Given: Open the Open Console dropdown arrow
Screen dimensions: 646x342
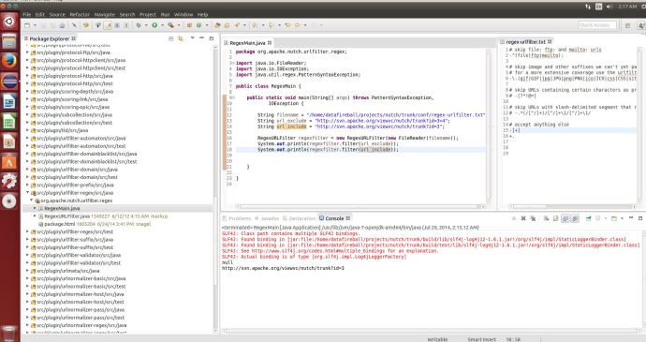Looking at the screenshot, I should (622, 218).
